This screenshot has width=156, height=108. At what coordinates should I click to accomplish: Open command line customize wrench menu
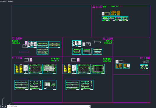coord(5,107)
